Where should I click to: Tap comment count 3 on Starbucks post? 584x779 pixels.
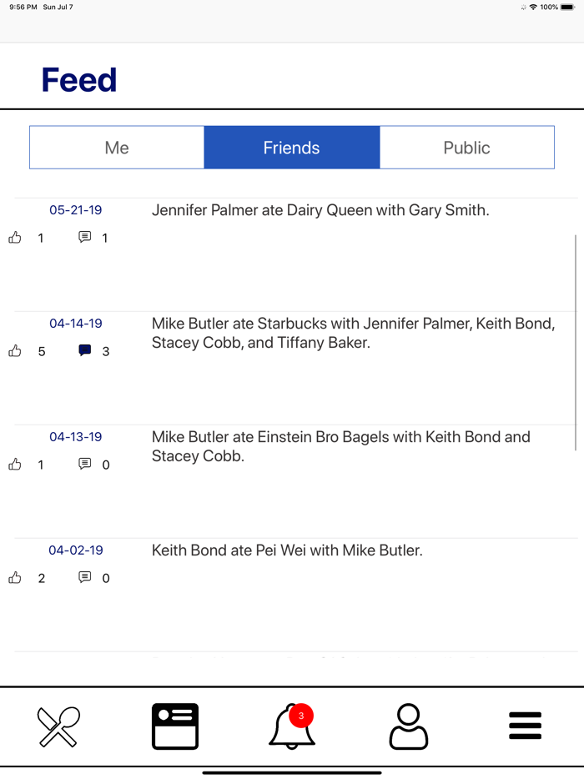pos(106,352)
